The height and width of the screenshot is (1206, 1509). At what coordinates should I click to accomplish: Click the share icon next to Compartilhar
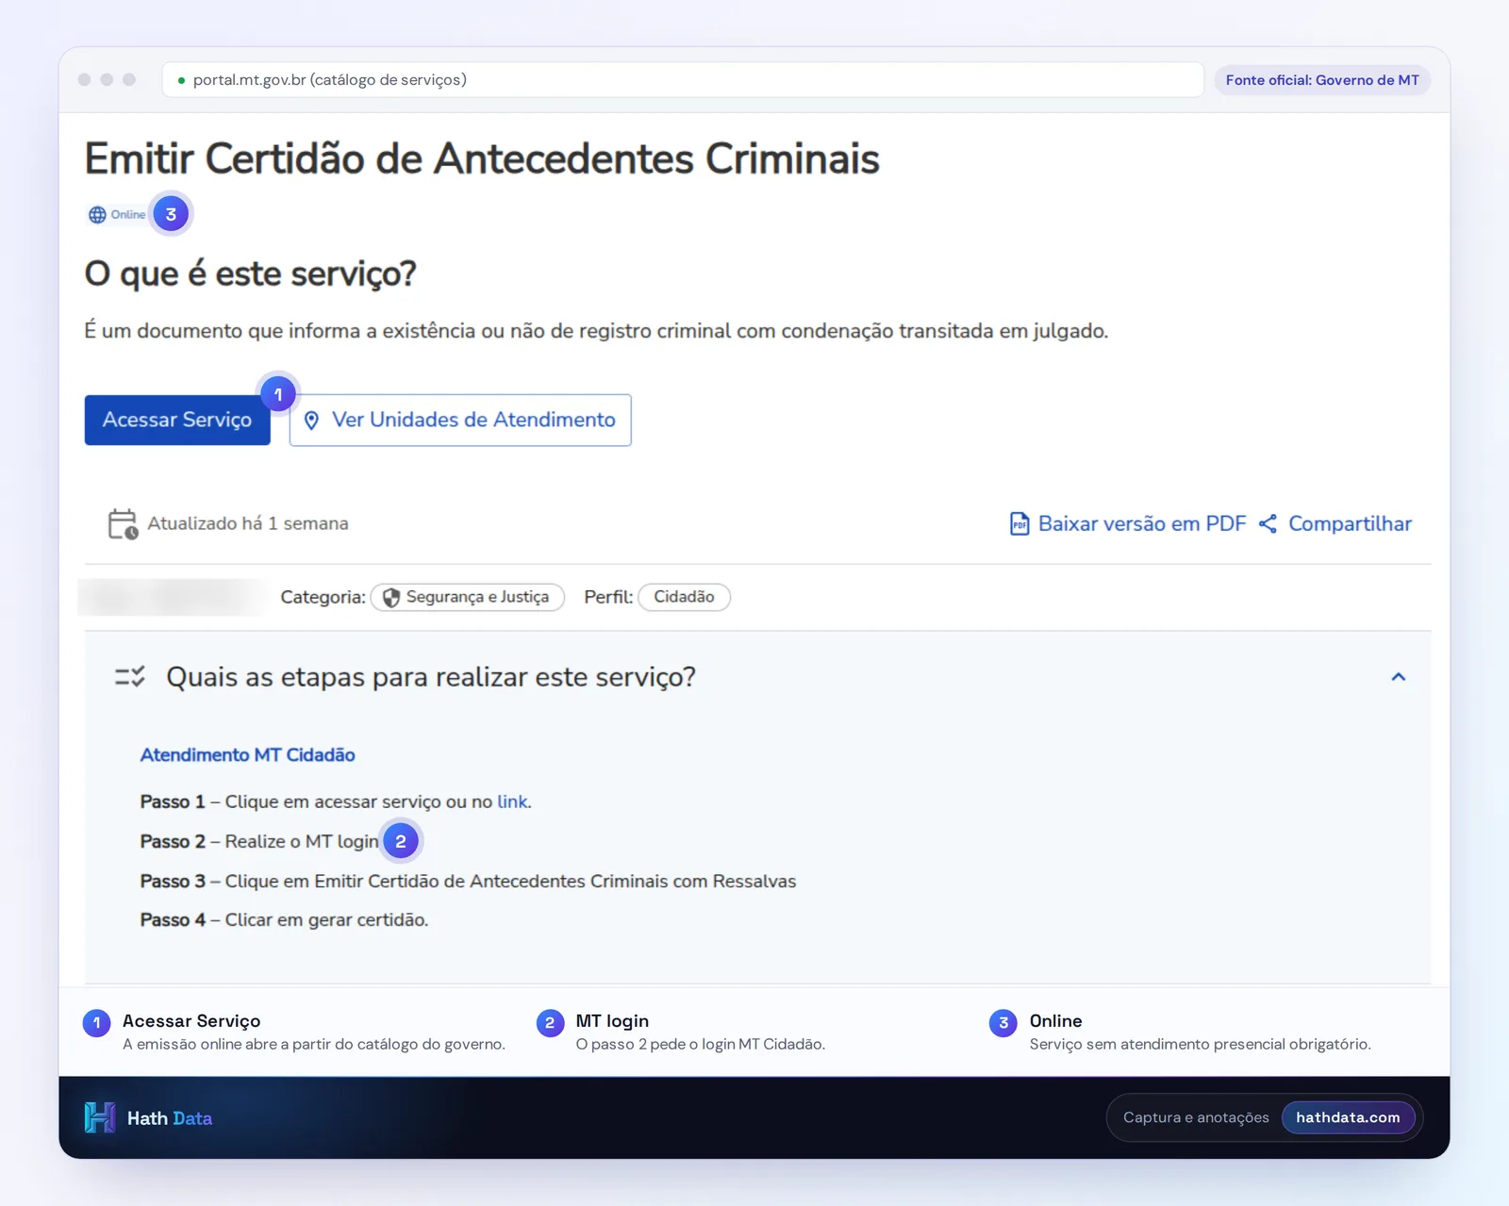coord(1269,524)
